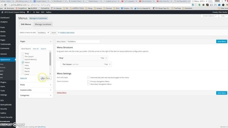Click the Delete Menu link
Image resolution: width=228 pixels, height=128 pixels.
click(62, 92)
